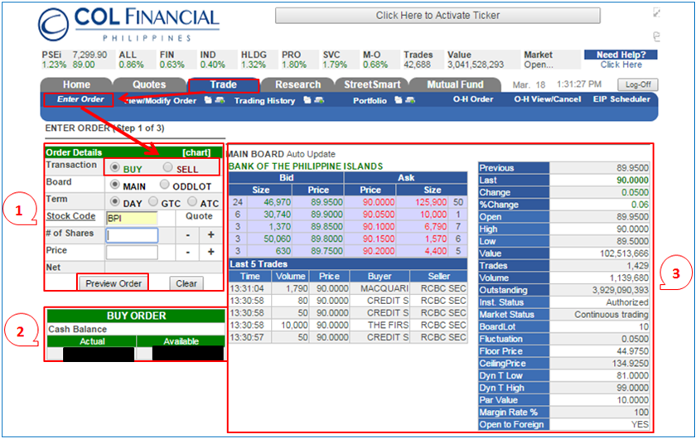Open Portfolio submenu item
This screenshot has width=696, height=439.
(x=370, y=101)
